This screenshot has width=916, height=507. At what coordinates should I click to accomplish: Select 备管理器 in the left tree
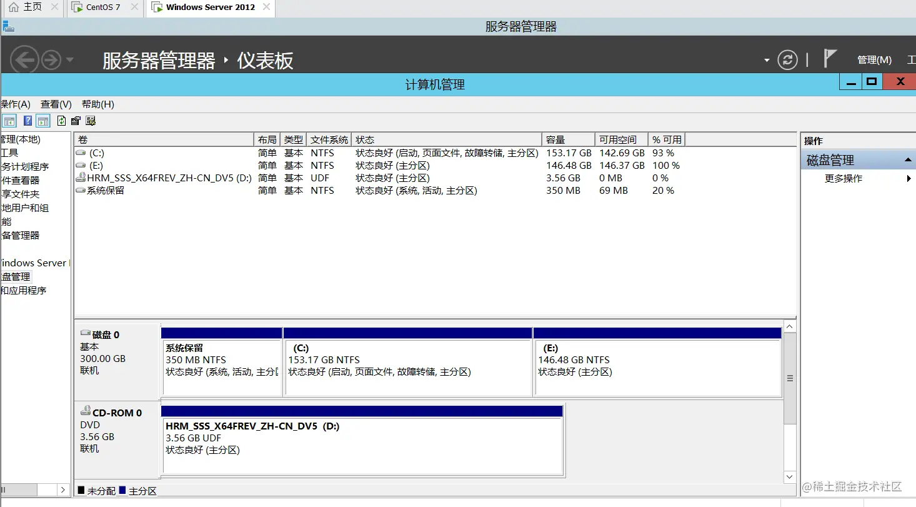20,235
